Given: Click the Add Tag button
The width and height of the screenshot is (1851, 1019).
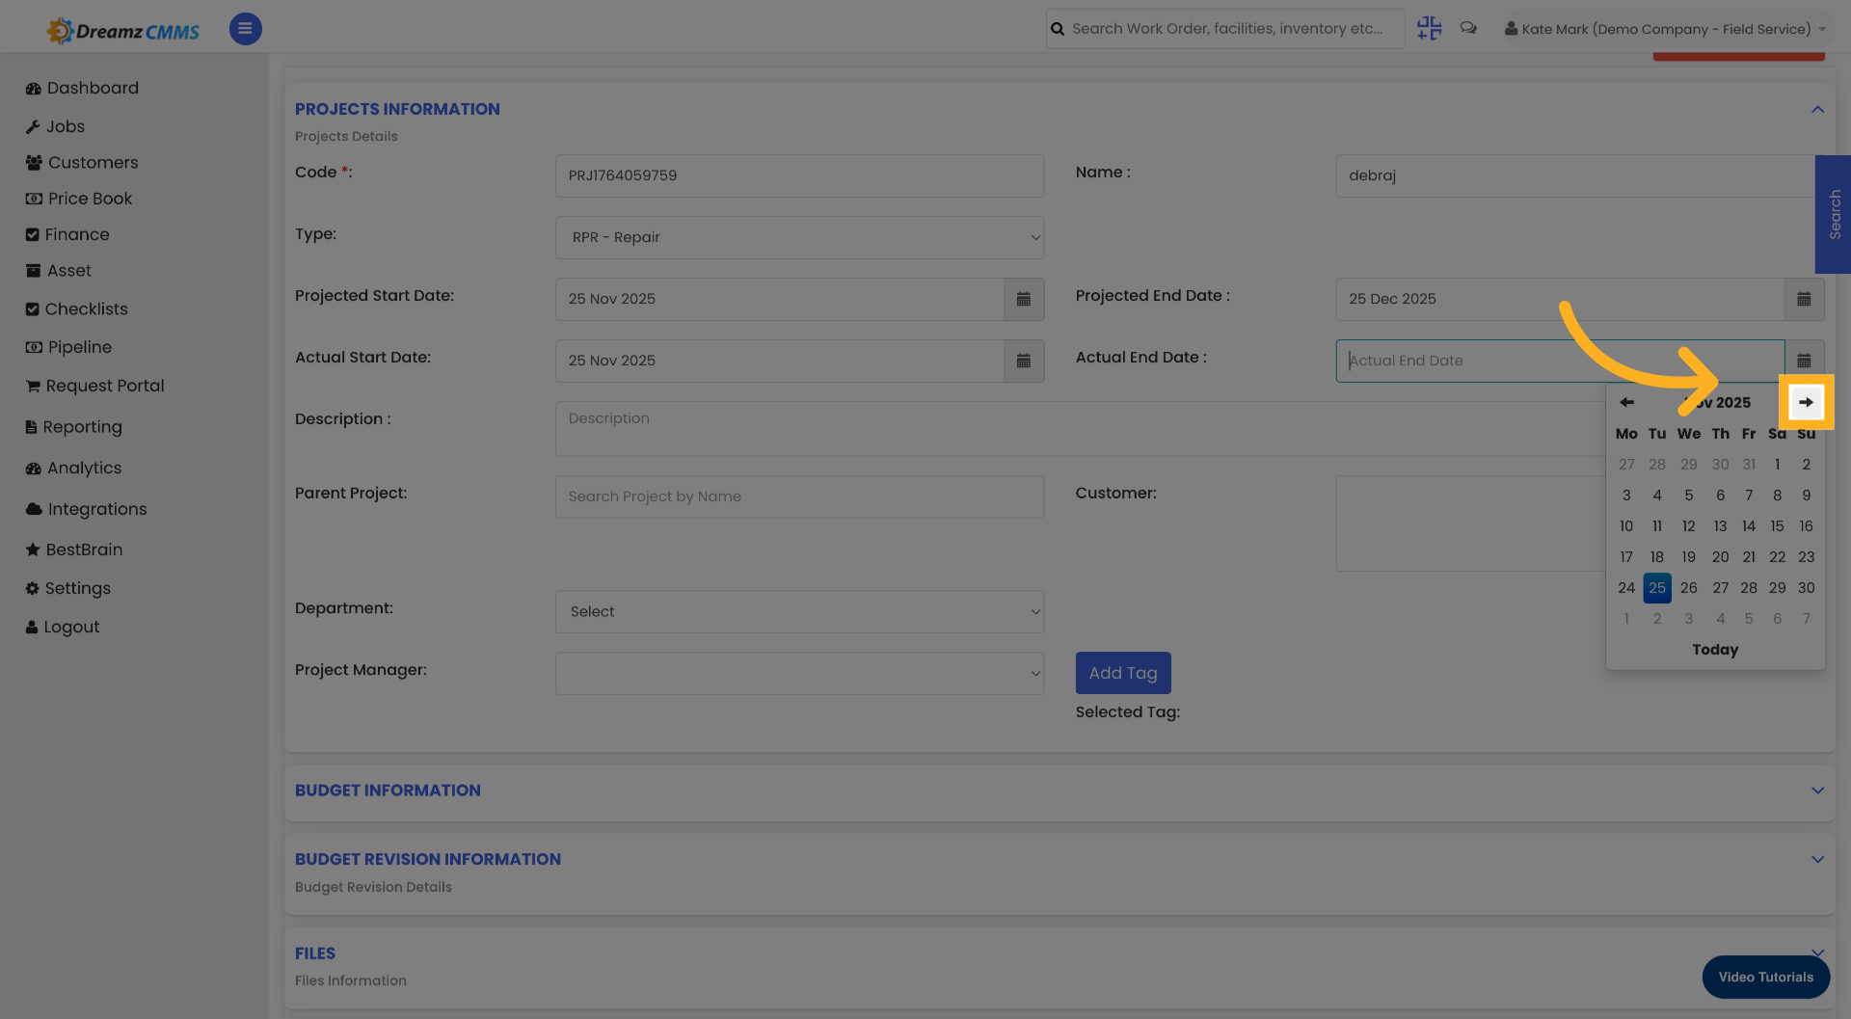Looking at the screenshot, I should (x=1123, y=673).
